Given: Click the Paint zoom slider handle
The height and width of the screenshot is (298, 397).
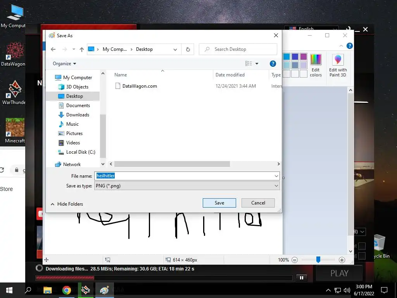Looking at the screenshot, I should coord(318,260).
